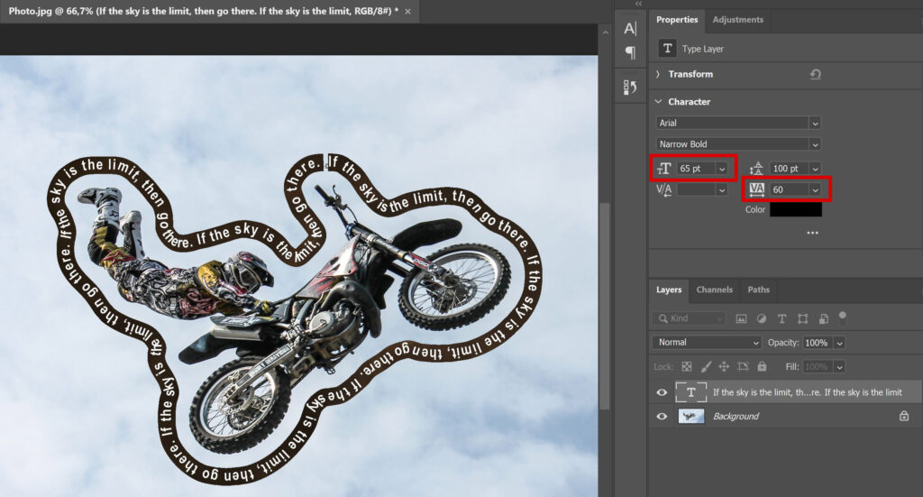Viewport: 923px width, 497px height.
Task: Hide the text layer via its eye icon
Action: 662,392
